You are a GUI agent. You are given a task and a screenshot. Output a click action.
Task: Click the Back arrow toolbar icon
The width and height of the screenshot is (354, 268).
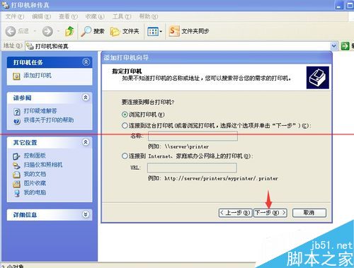click(11, 31)
